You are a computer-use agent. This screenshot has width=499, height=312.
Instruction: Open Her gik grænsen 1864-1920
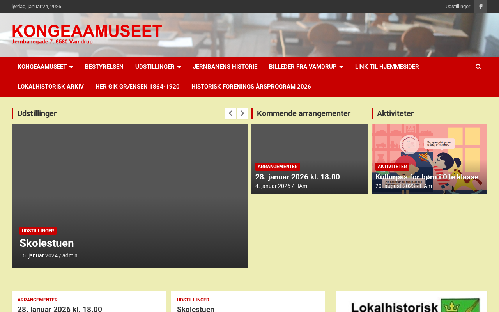[x=138, y=87]
